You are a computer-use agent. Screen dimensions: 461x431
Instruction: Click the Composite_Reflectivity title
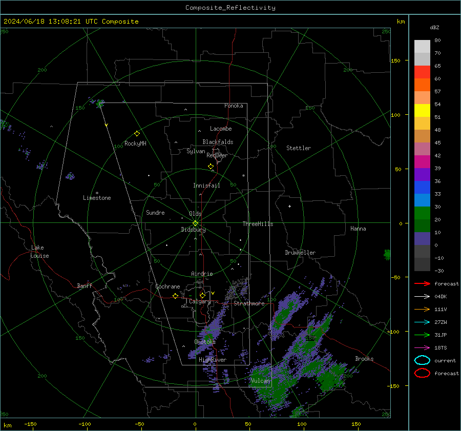pyautogui.click(x=230, y=8)
